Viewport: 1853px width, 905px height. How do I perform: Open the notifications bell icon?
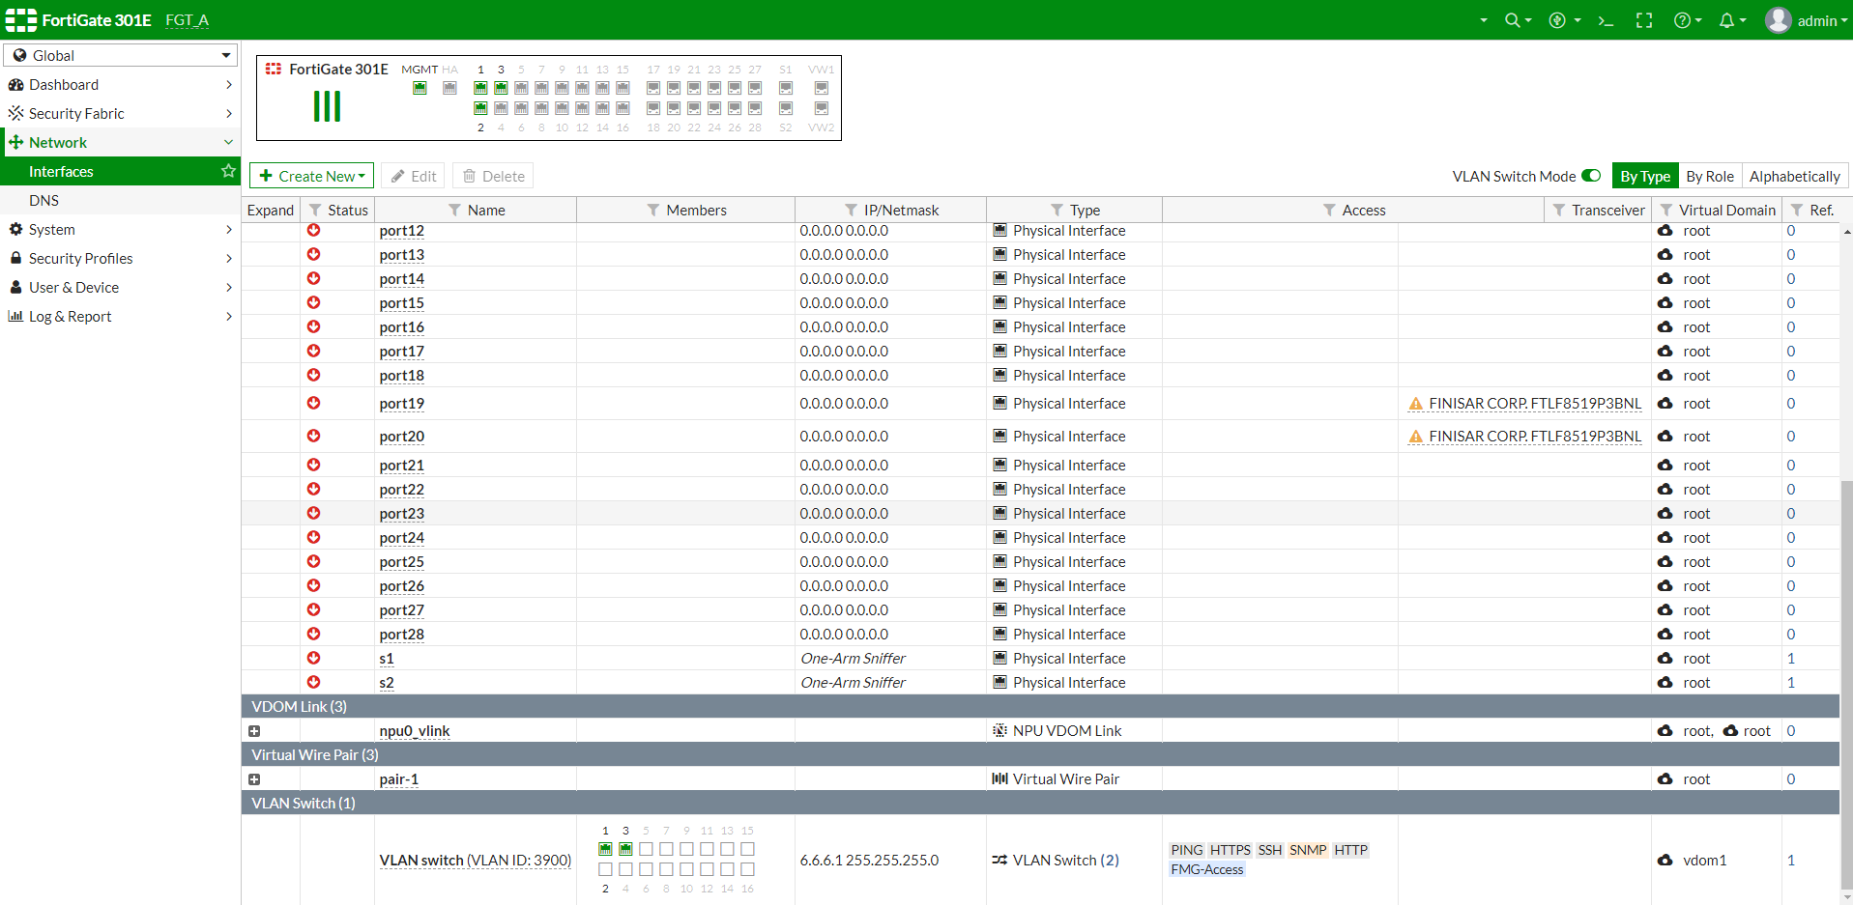pyautogui.click(x=1726, y=20)
